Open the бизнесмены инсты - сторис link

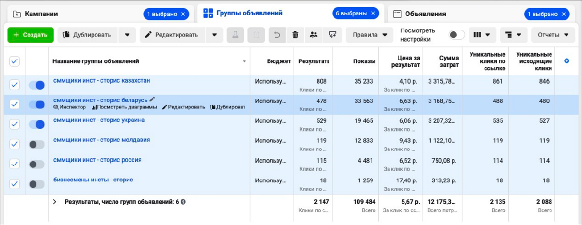tap(93, 180)
